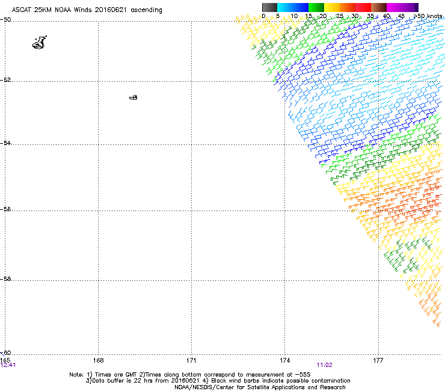Click the NOAA/NESDIS credit line
The image size is (445, 391).
(260, 387)
